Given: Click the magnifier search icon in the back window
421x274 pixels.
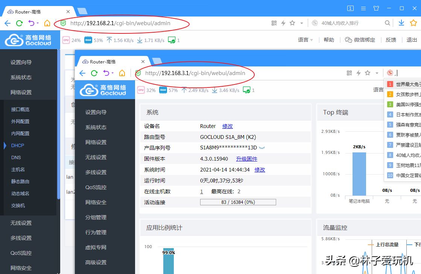Looking at the screenshot, I should pos(387,23).
